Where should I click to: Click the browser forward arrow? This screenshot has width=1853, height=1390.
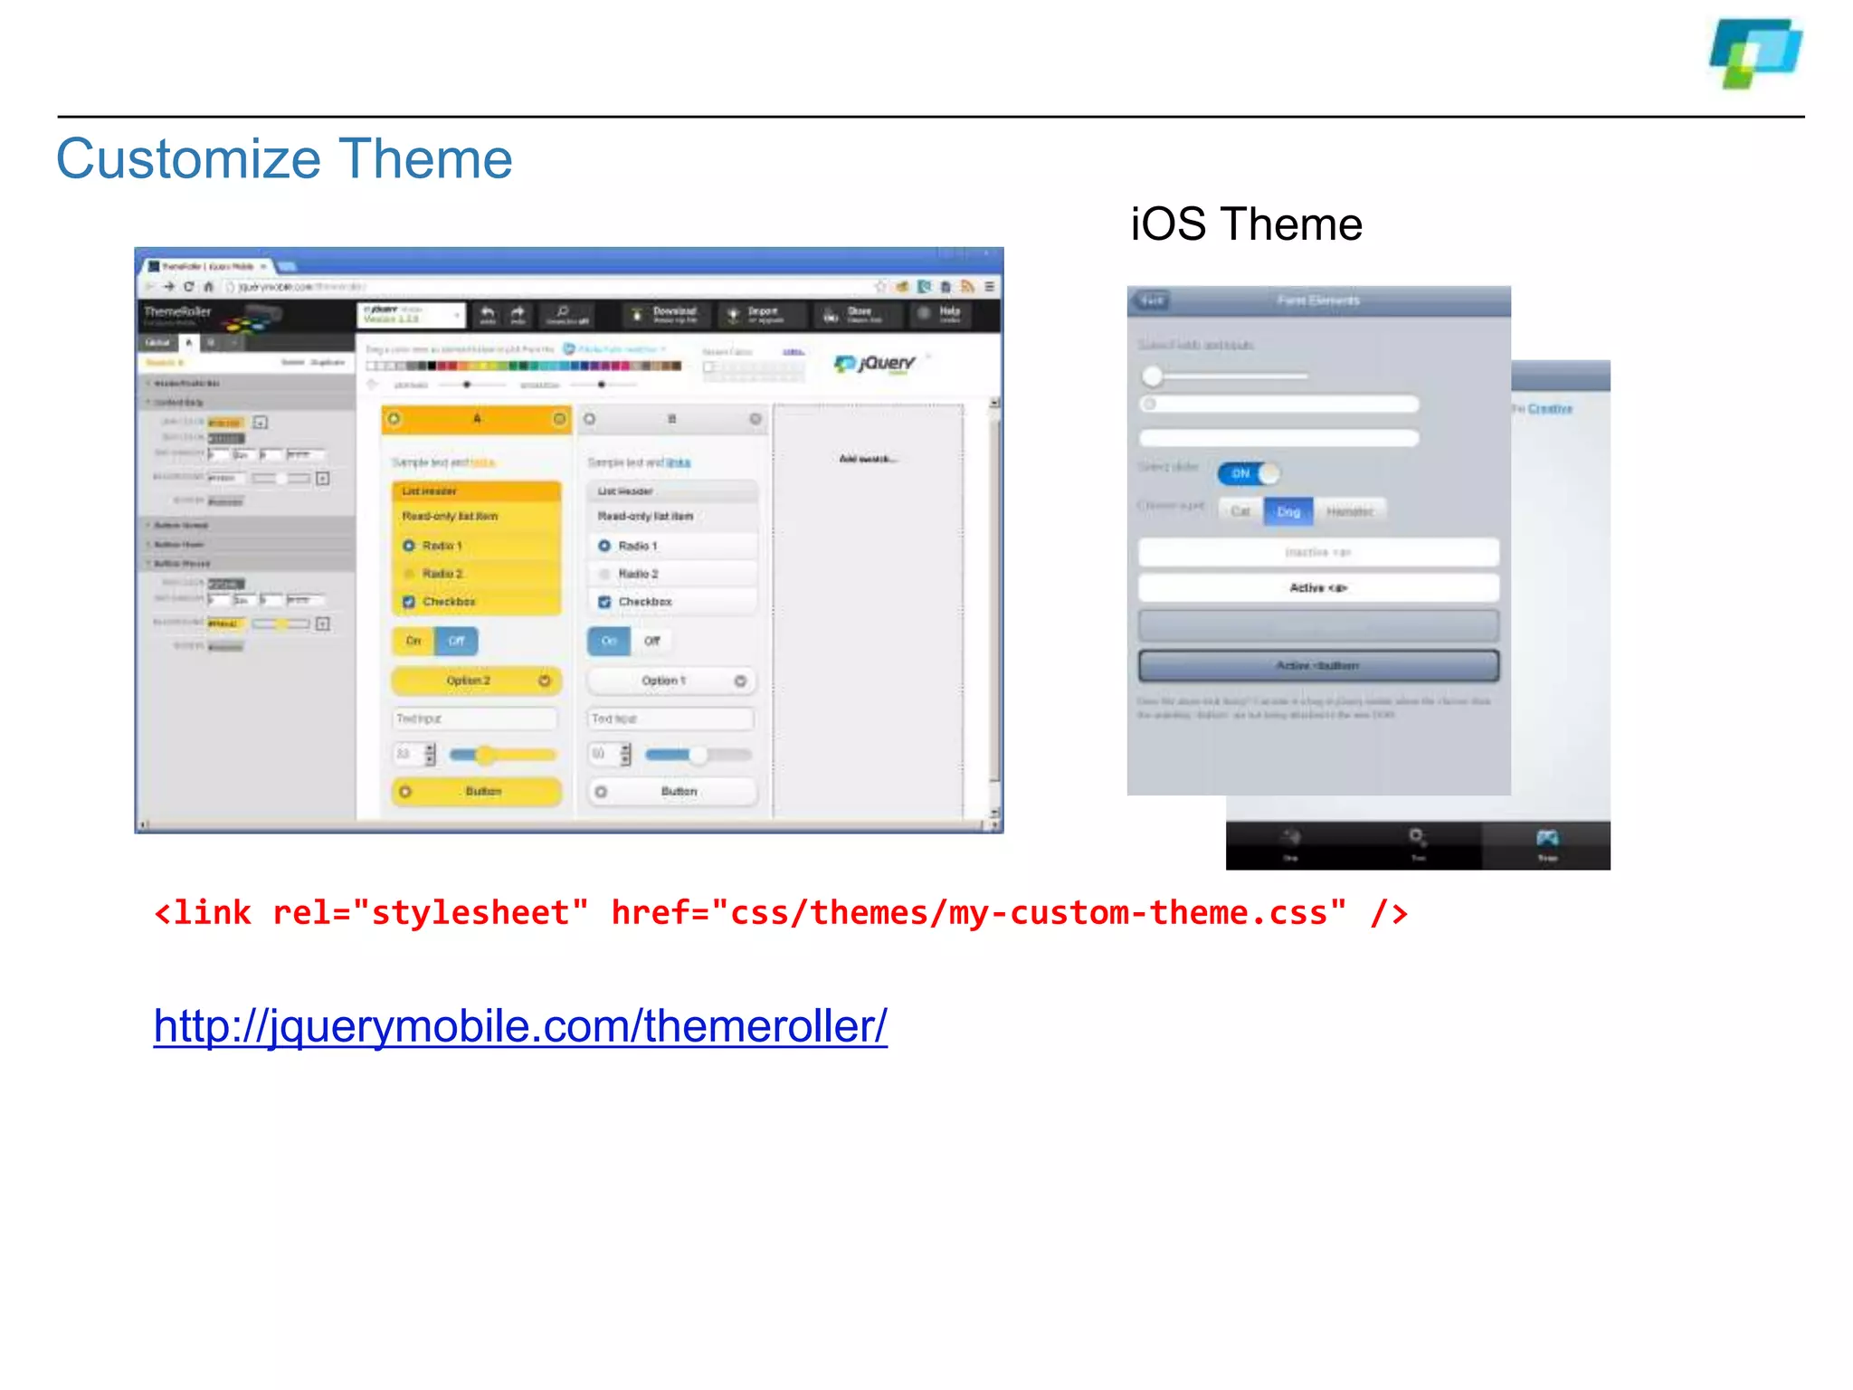pos(169,287)
